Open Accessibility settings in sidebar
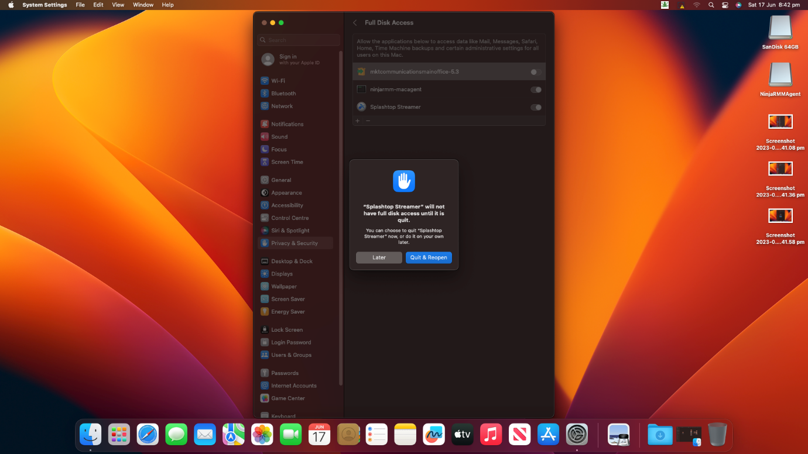The width and height of the screenshot is (808, 454). click(x=296, y=205)
